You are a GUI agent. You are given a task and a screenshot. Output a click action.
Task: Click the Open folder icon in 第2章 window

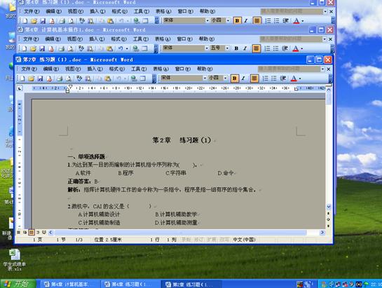[31, 78]
